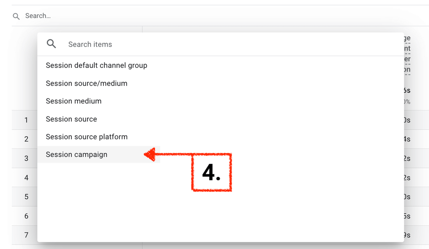The image size is (429, 249).
Task: Click the duration value ending in 4s
Action: point(407,139)
